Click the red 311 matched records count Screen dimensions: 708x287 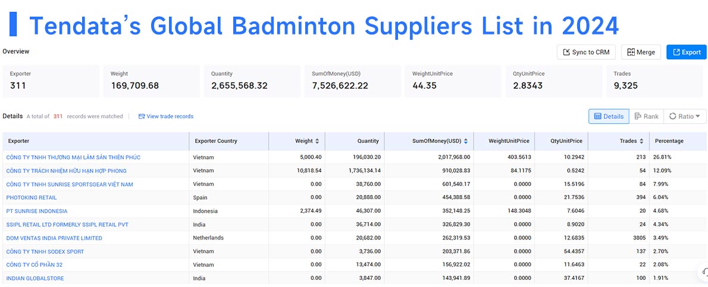pos(58,116)
